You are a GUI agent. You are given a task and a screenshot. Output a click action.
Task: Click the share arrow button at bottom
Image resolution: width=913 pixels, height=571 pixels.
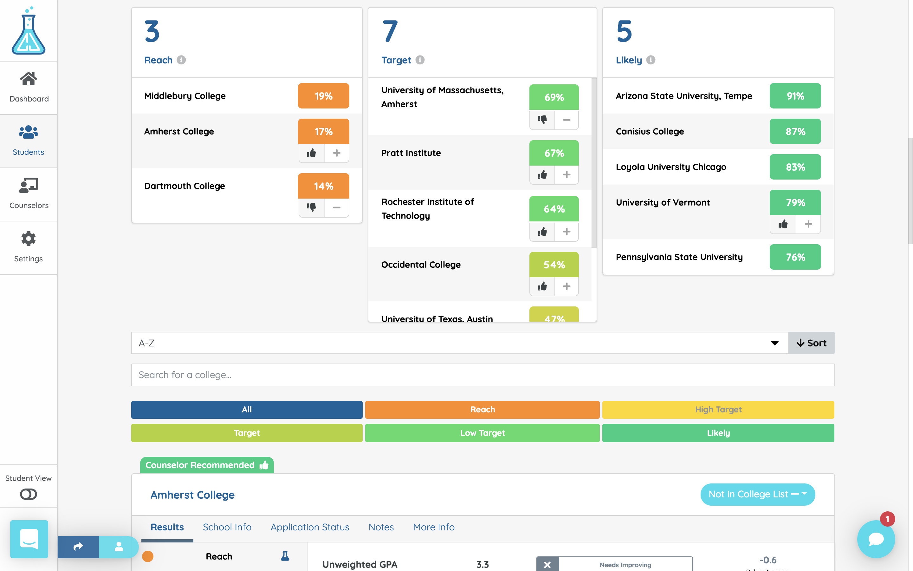point(78,547)
